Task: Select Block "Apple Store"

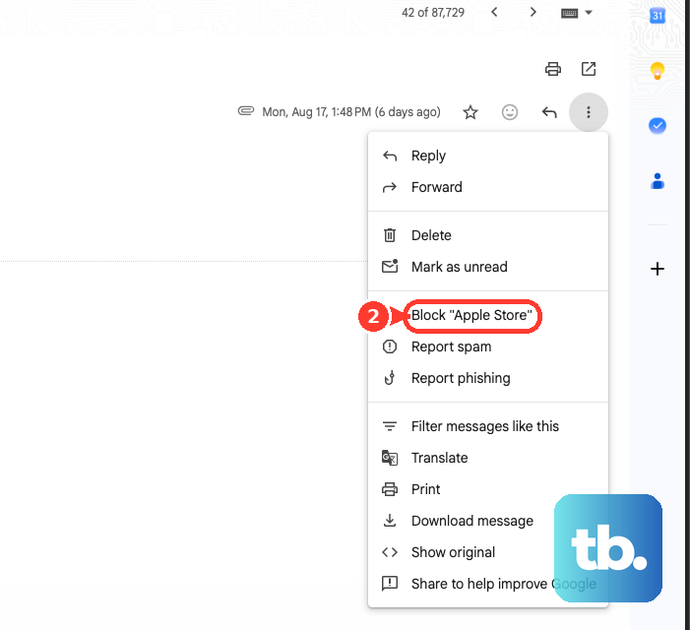Action: tap(488, 315)
